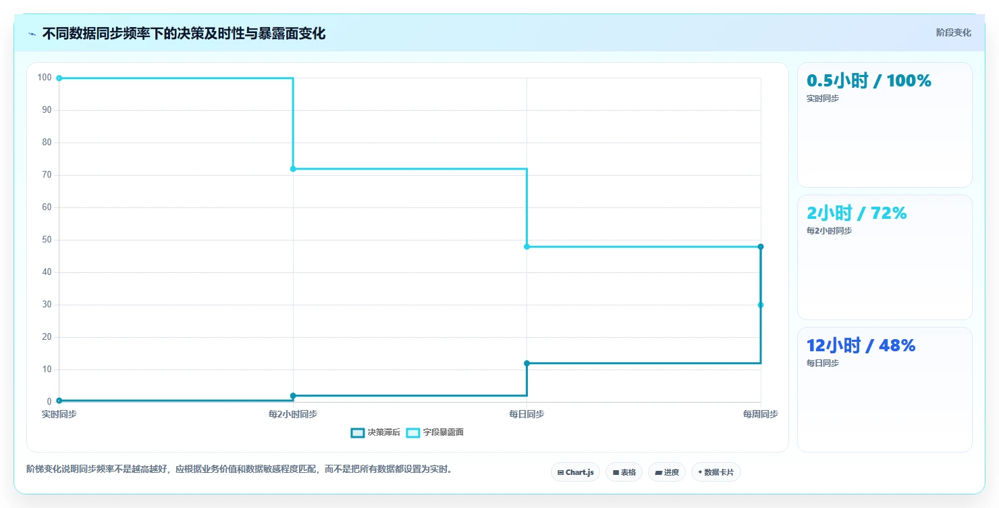Click the x-axis label 实时同步
Screen dimensions: 999x508
tap(59, 414)
